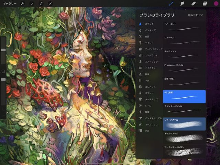Image resolution: width=220 pixels, height=165 pixels.
Task: Open the Adjustments magic wand menu
Action: pos(32,3)
